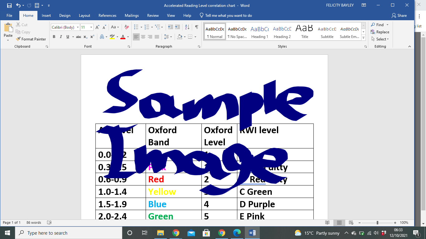Open the font name dropdown (Calibri)
The image size is (426, 239).
(78, 27)
